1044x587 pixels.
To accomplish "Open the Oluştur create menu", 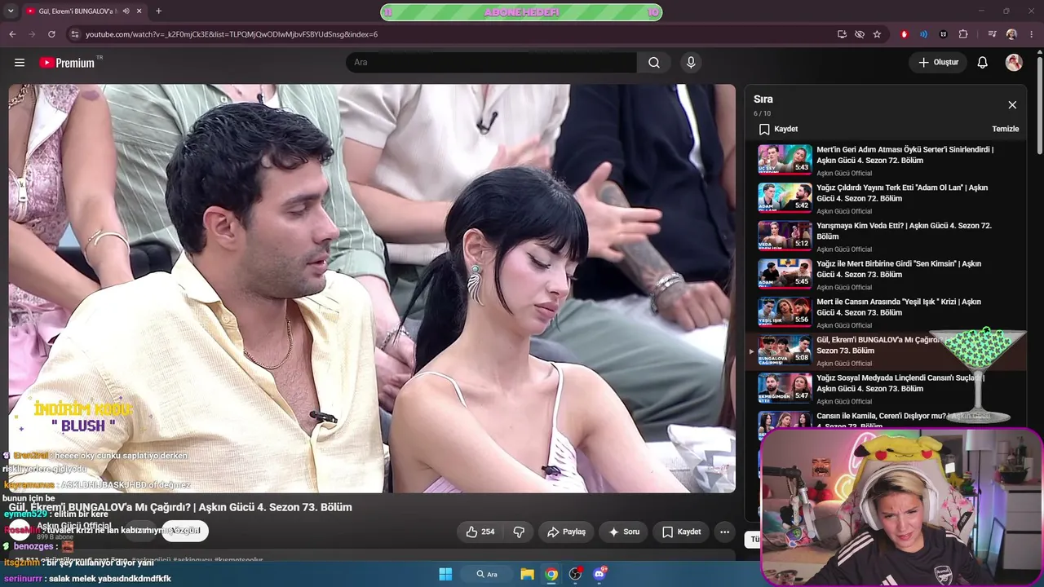I will 938,63.
